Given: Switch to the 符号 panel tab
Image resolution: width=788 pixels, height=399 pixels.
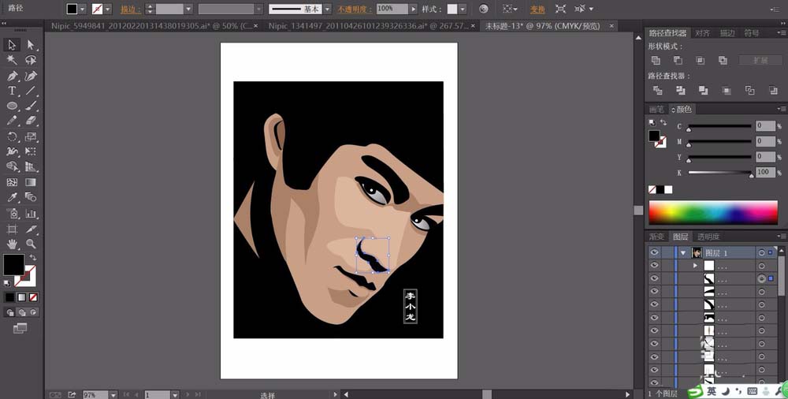Looking at the screenshot, I should point(752,33).
